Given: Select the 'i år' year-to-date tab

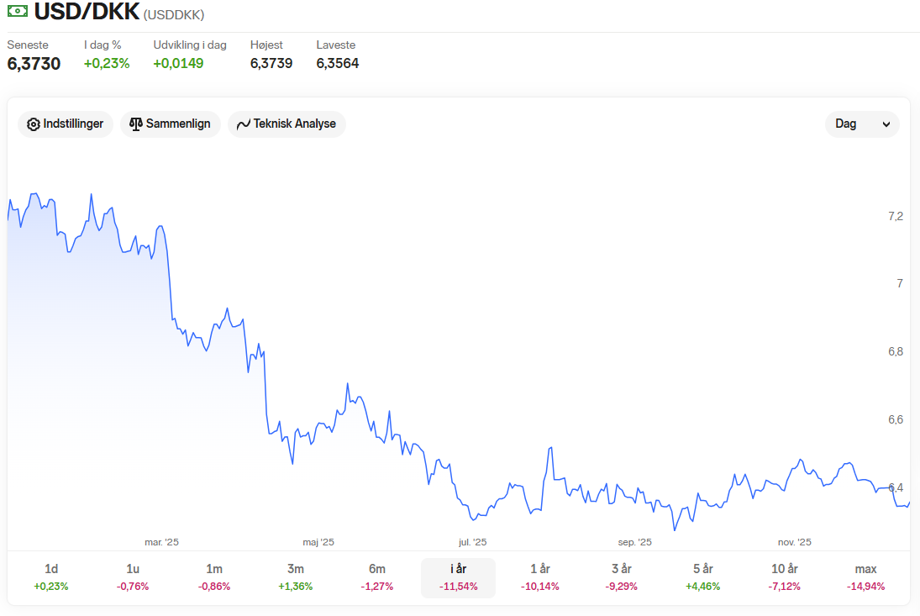Looking at the screenshot, I should coord(458,578).
